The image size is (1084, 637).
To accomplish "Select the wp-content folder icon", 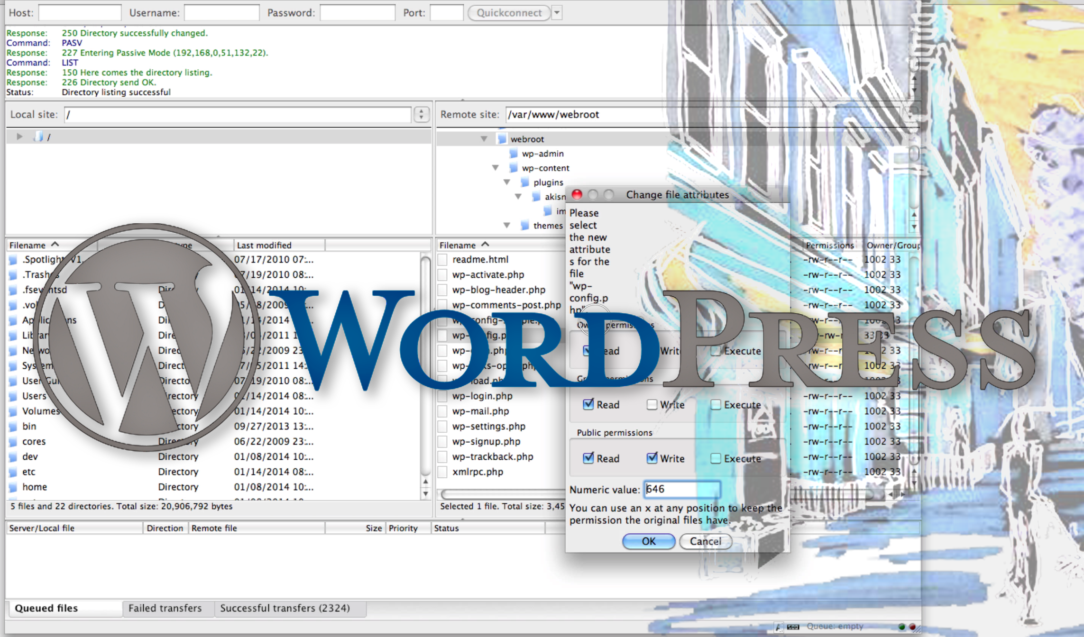I will [514, 168].
